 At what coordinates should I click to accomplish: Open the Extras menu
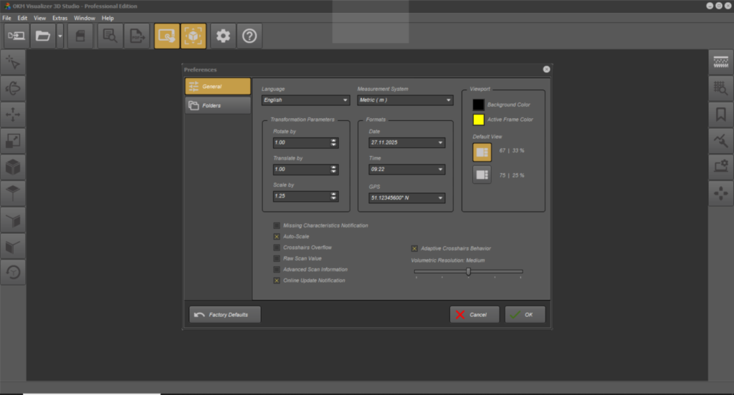tap(59, 18)
